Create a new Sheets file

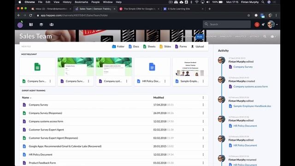coord(149,47)
